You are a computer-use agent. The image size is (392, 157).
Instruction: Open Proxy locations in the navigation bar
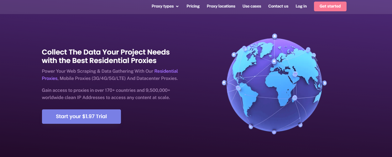pos(221,6)
